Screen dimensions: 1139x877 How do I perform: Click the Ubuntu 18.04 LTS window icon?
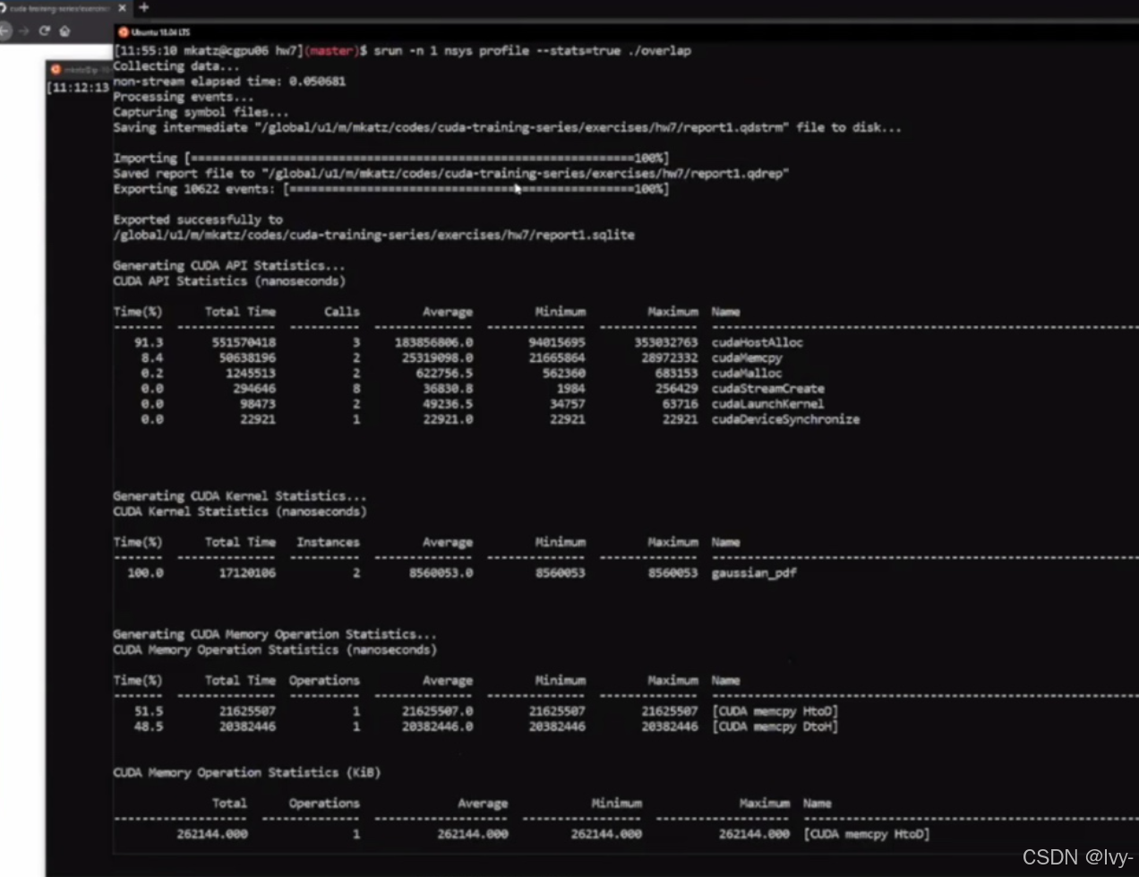click(x=123, y=32)
